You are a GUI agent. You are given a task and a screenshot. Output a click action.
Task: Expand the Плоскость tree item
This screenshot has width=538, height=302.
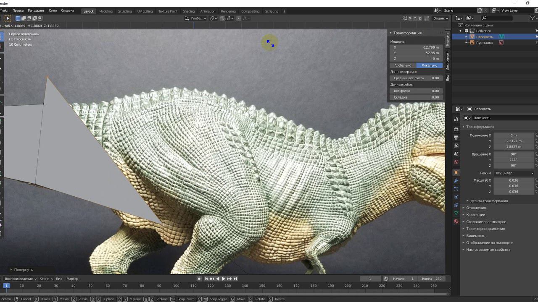point(466,37)
